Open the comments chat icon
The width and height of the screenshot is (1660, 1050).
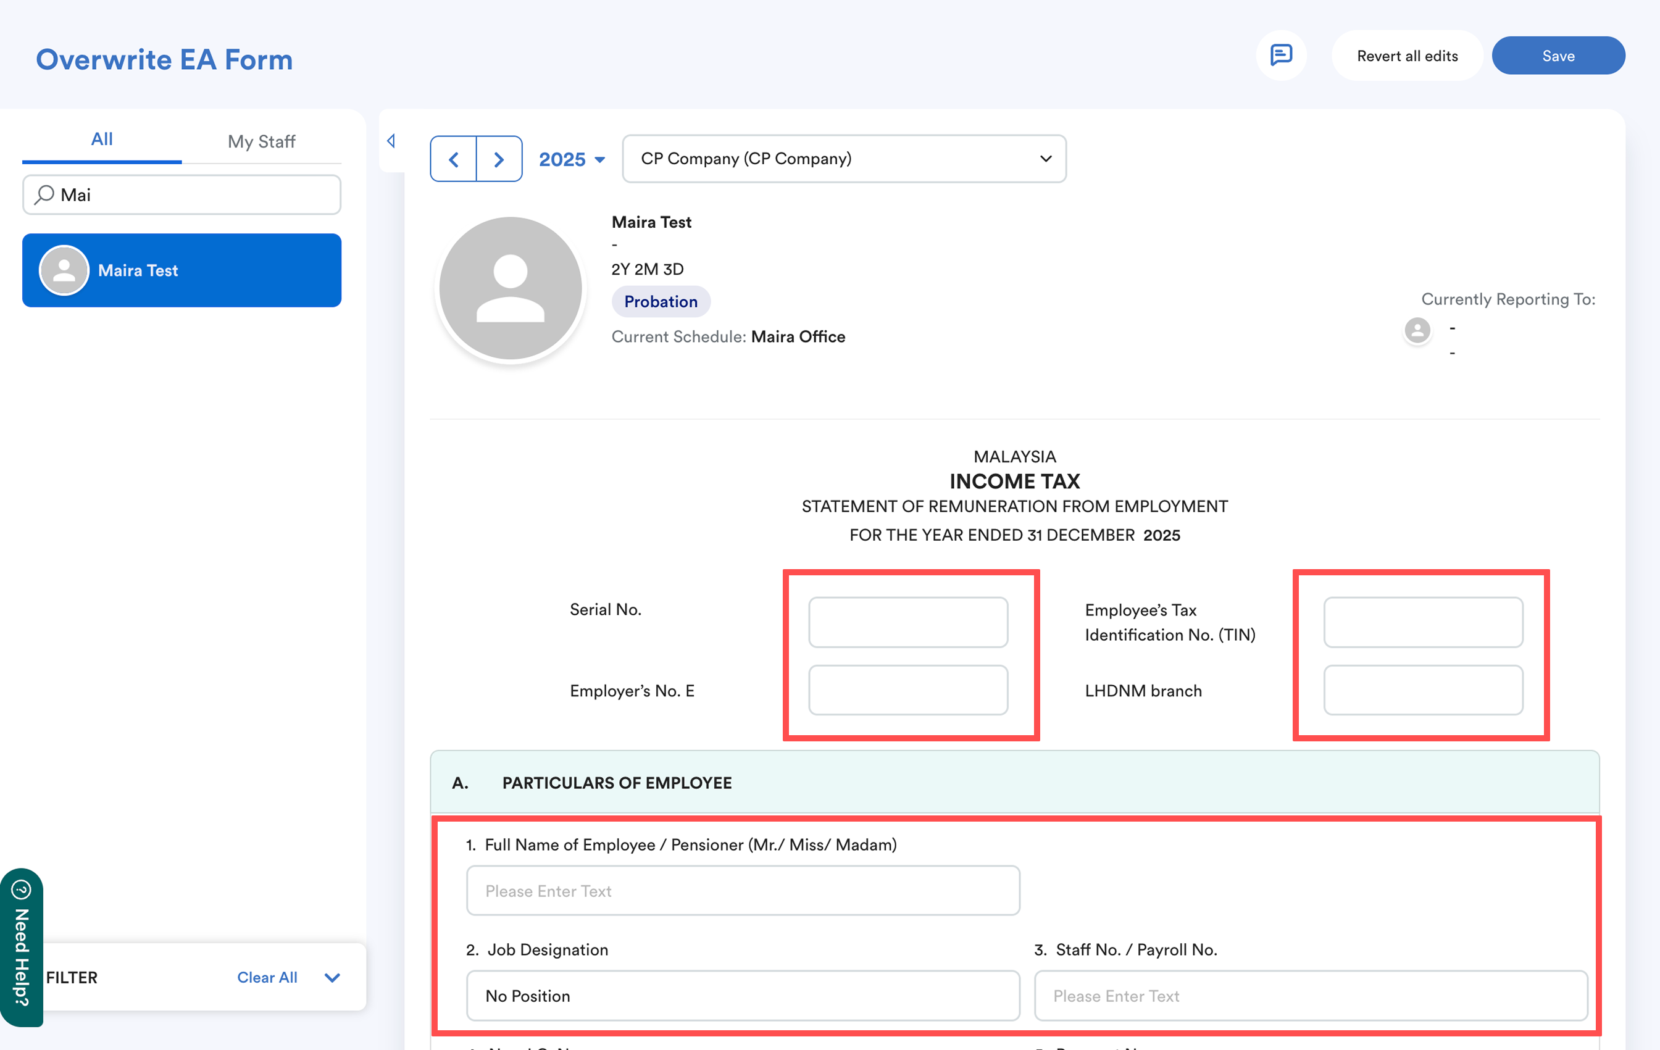pos(1280,55)
